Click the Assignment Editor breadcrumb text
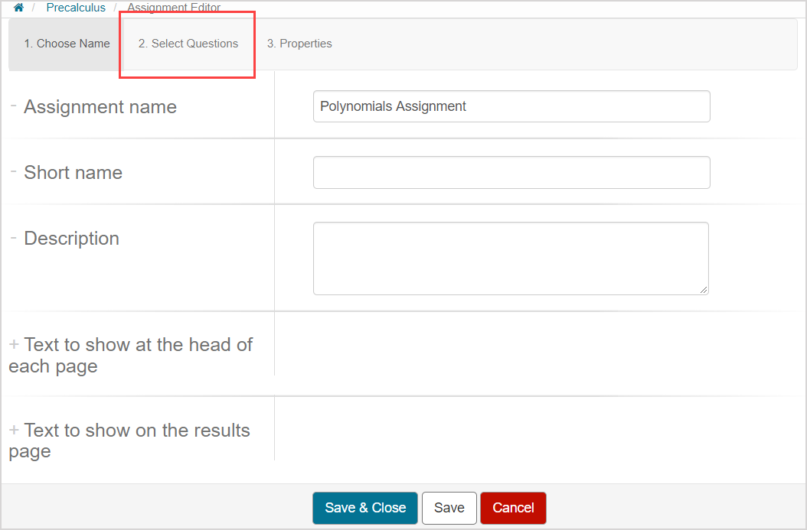 tap(174, 8)
